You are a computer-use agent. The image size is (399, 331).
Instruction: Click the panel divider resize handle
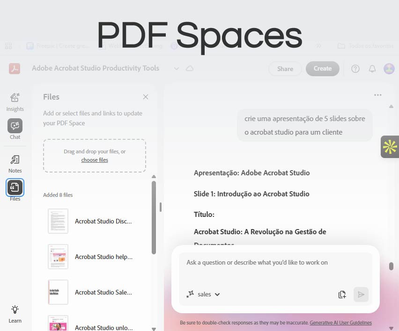pos(160,207)
